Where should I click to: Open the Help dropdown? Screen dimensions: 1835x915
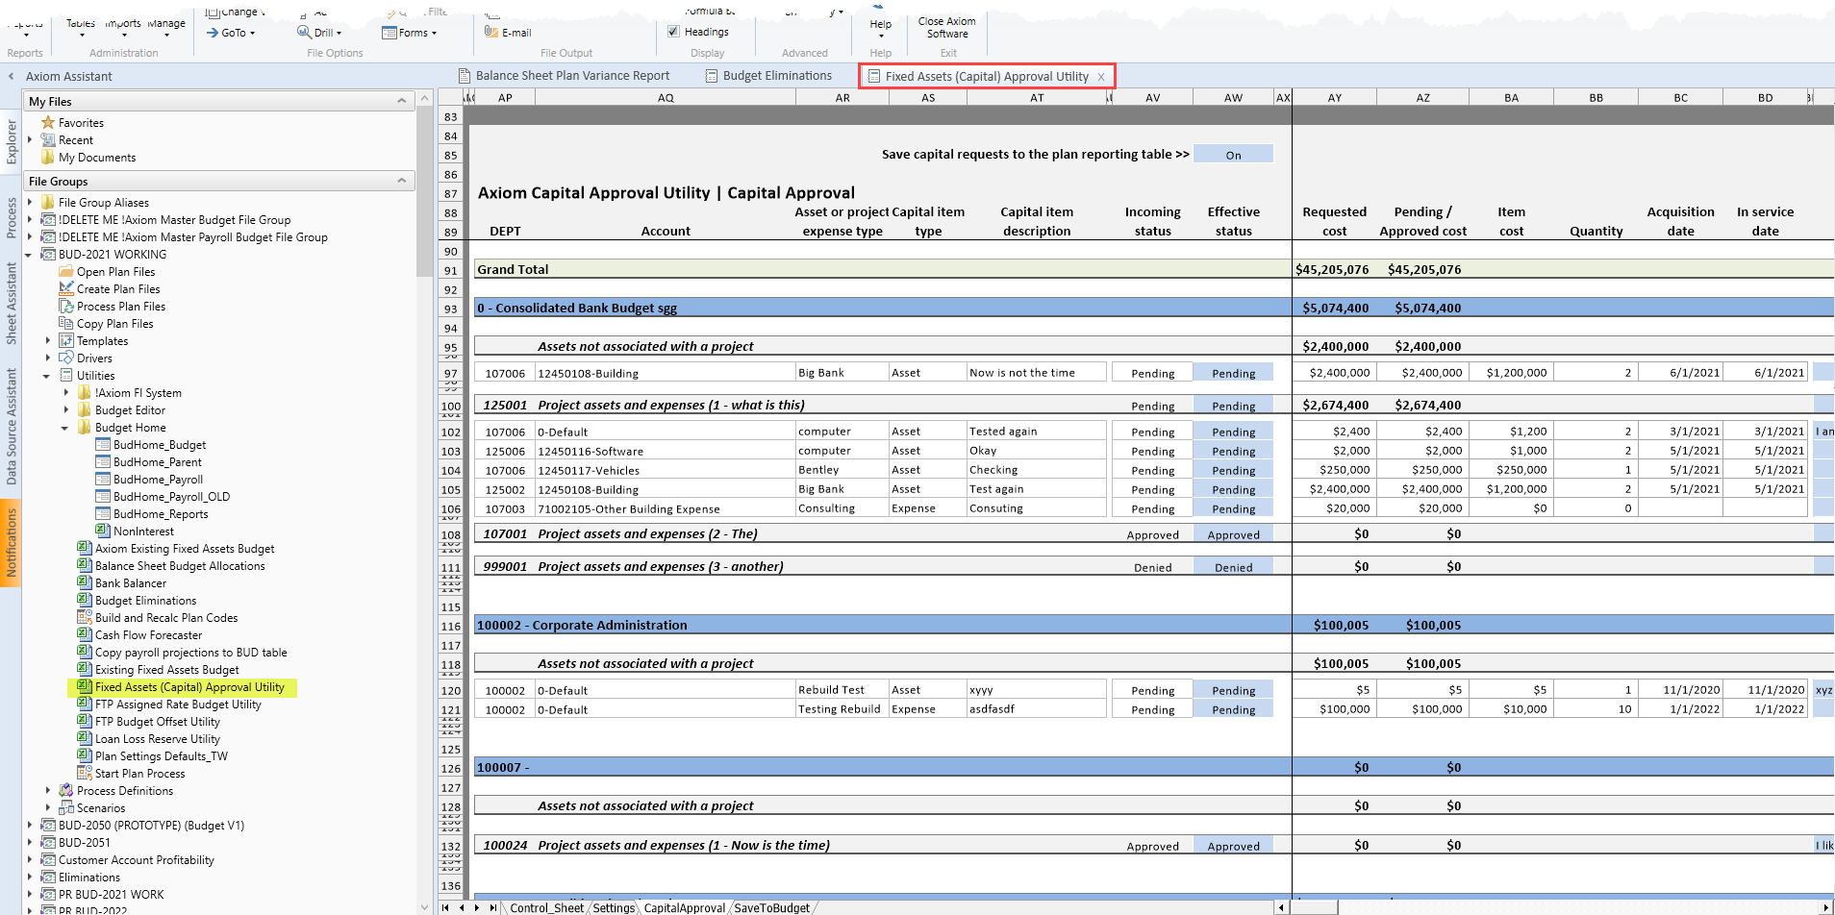pyautogui.click(x=881, y=29)
